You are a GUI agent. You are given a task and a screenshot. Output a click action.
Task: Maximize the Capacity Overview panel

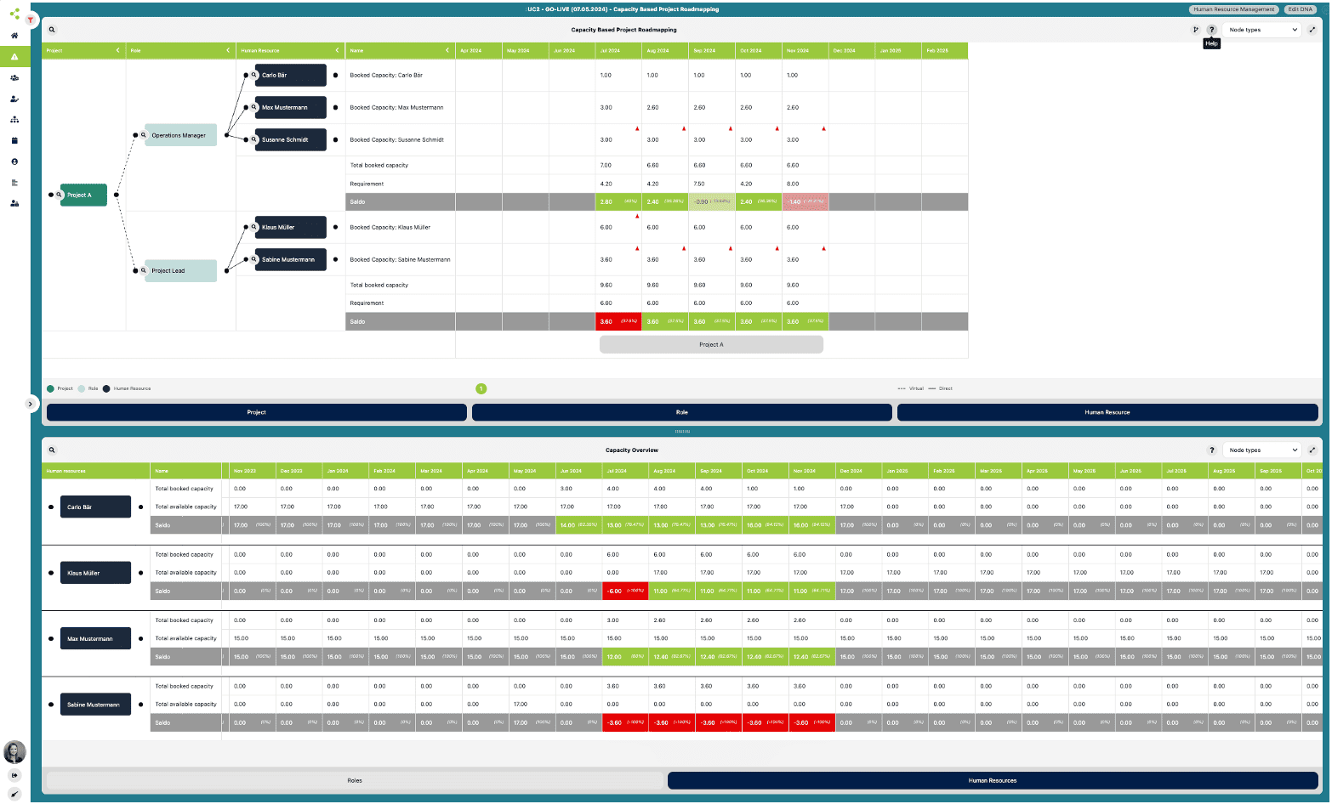1312,450
